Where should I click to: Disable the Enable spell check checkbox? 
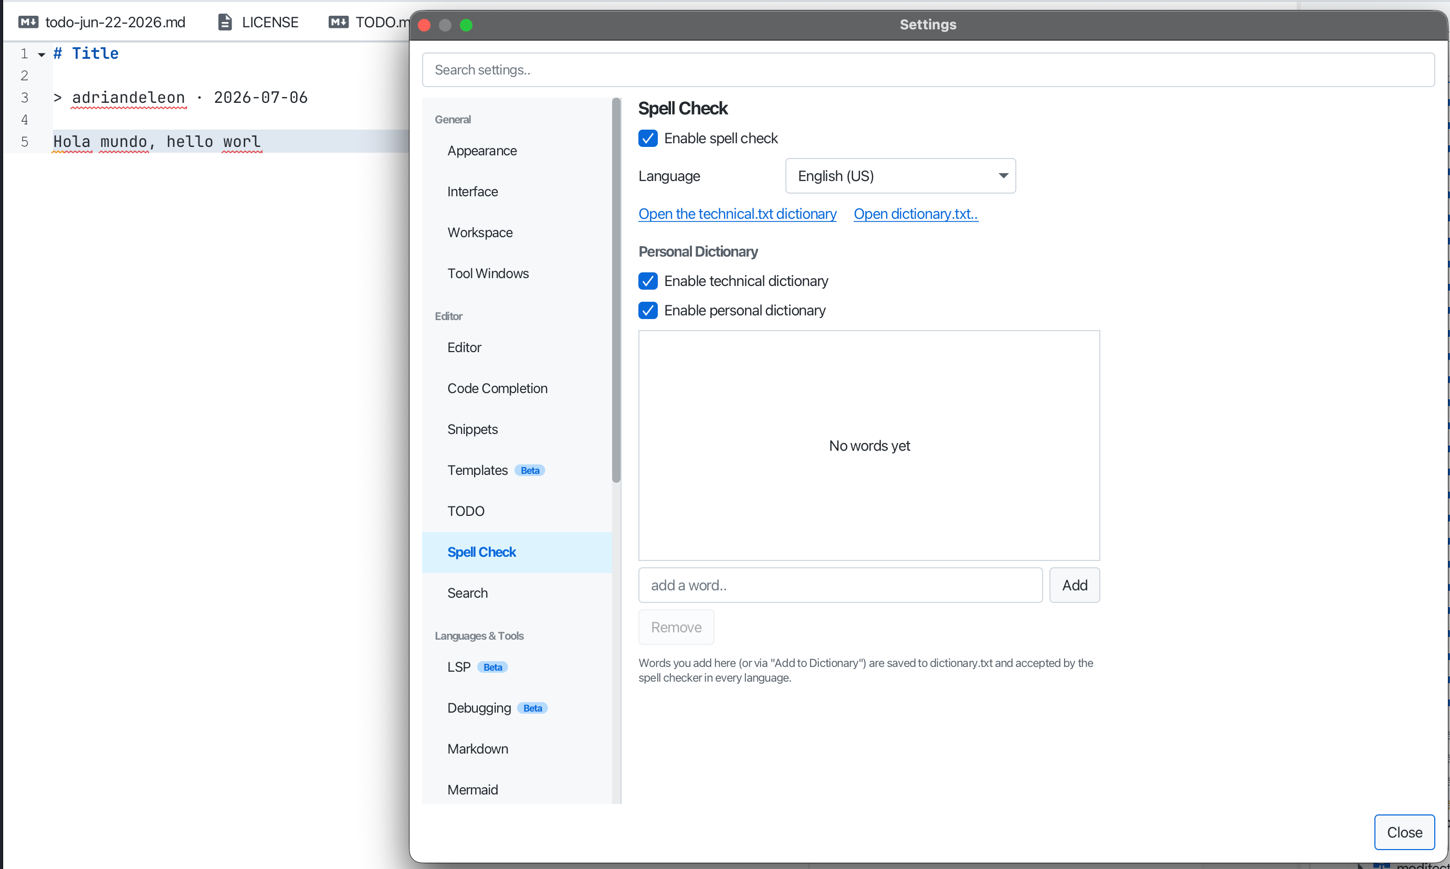point(648,138)
